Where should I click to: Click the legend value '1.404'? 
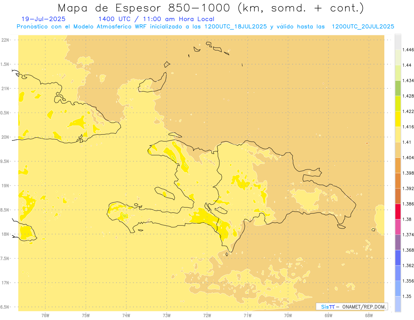click(408, 157)
